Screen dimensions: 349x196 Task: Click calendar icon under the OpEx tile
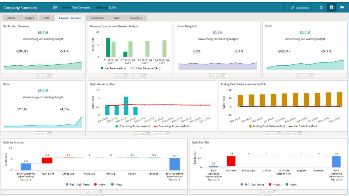[49, 134]
